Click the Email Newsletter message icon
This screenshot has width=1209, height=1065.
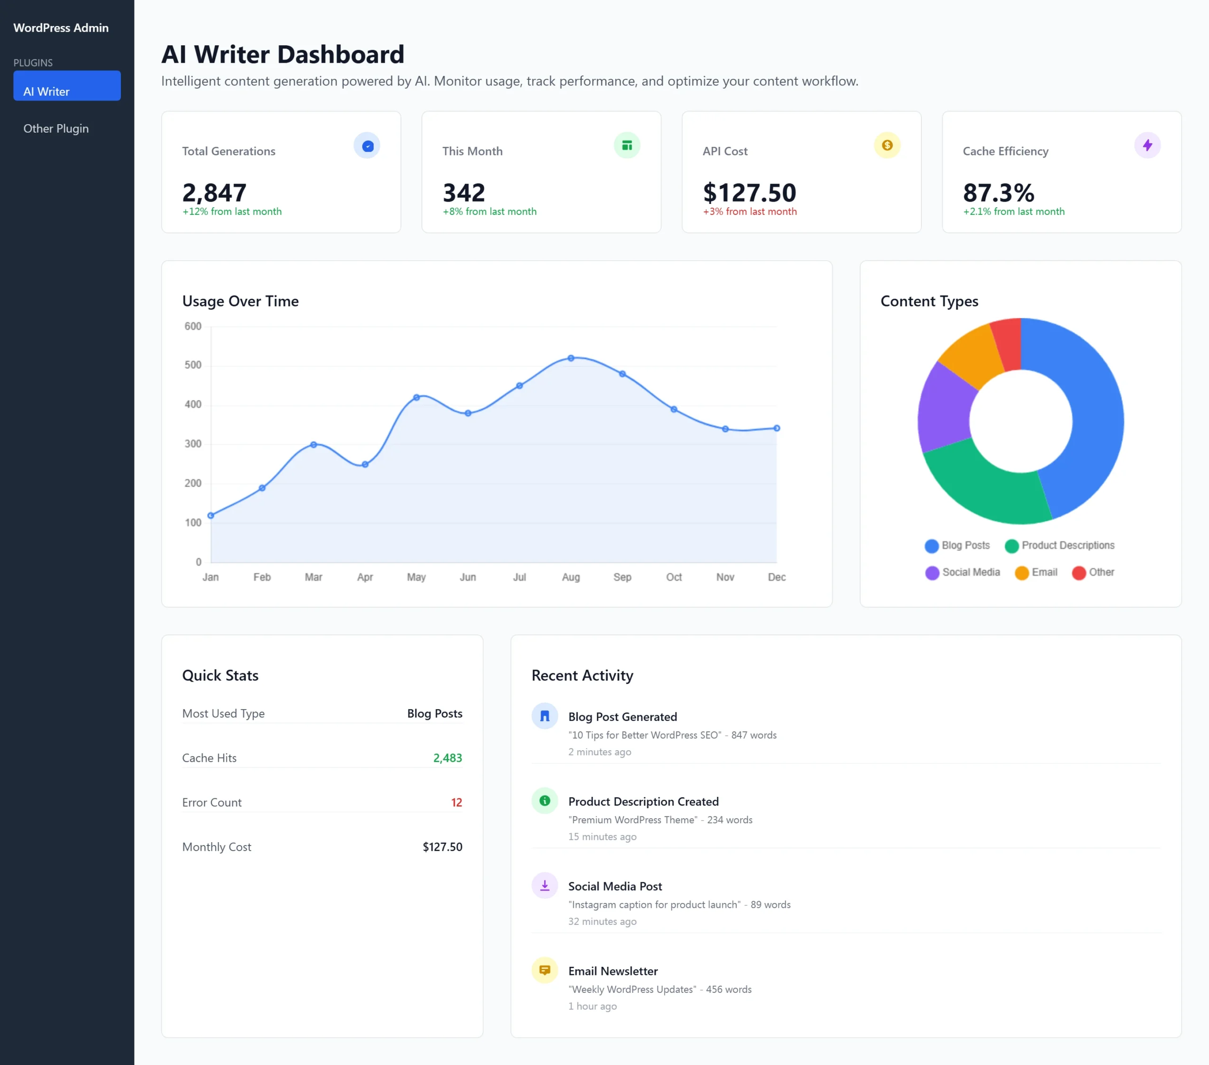click(545, 971)
